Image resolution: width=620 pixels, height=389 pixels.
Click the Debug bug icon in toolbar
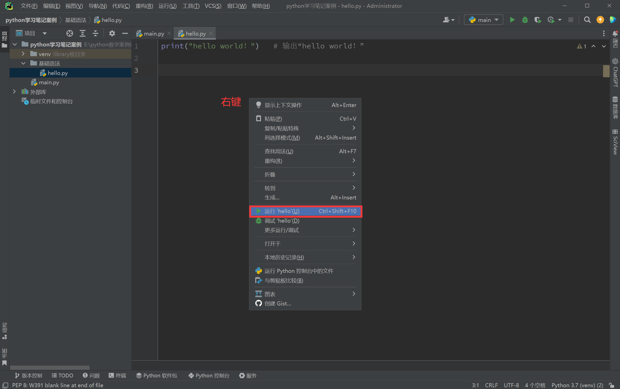[525, 20]
